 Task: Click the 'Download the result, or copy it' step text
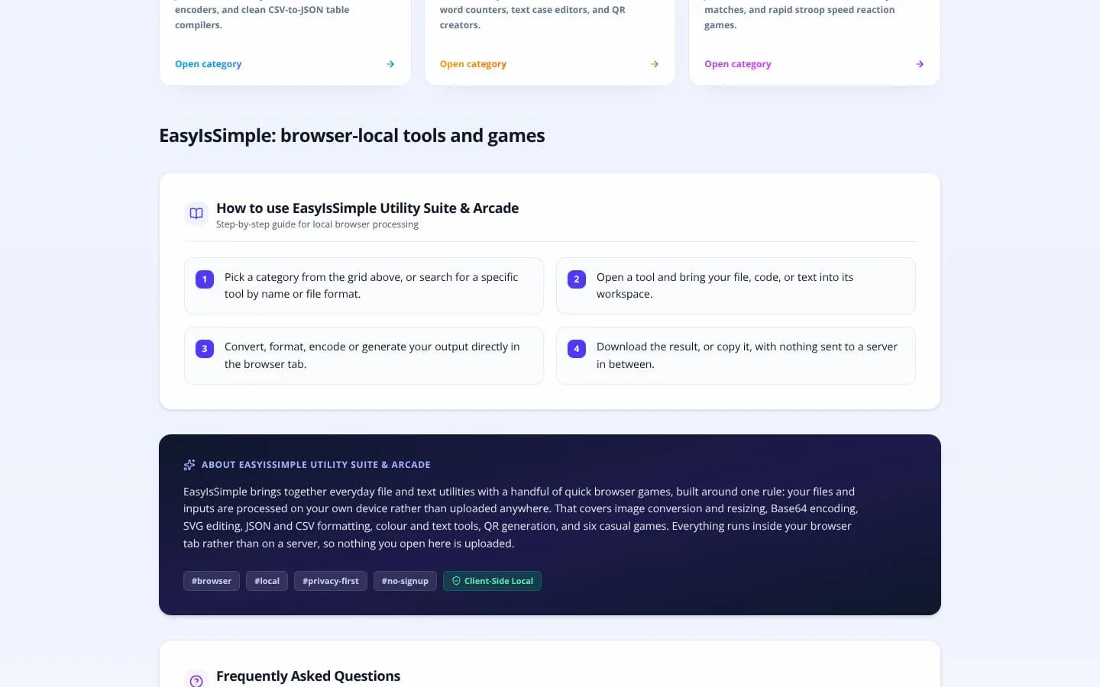click(747, 355)
